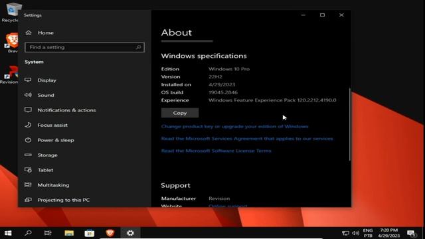
Task: Click the Settings gear on taskbar
Action: click(130, 233)
